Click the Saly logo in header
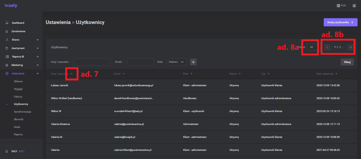 (x=11, y=6)
